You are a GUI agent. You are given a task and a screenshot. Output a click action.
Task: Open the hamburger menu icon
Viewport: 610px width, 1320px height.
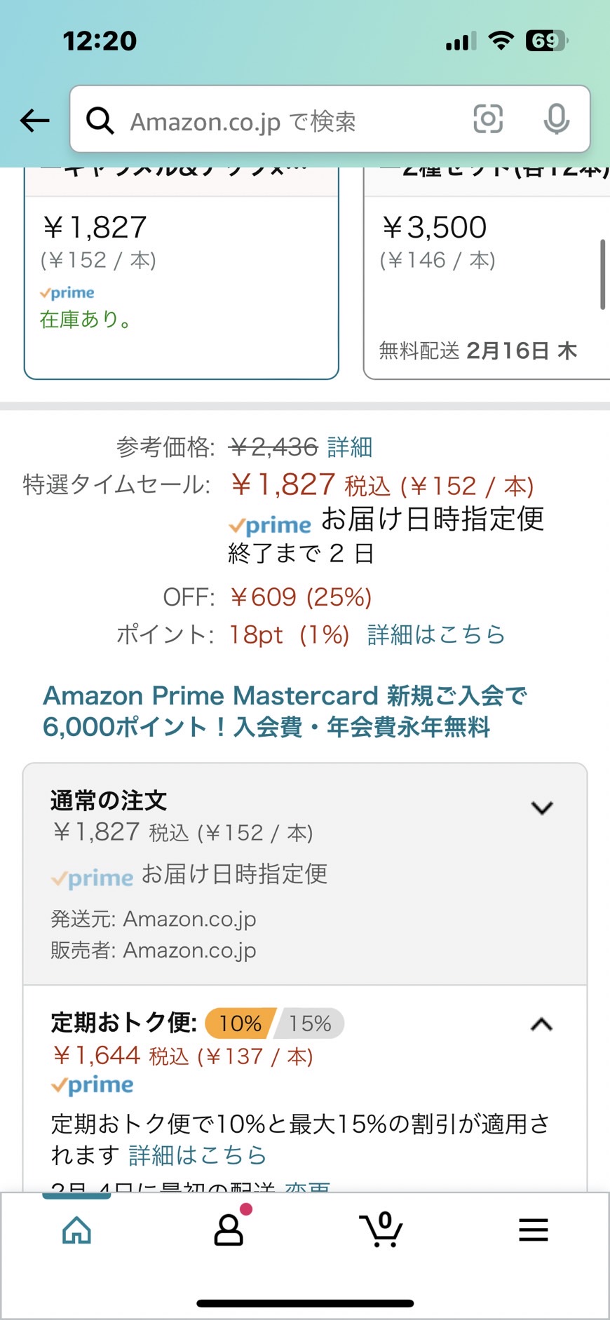[534, 1230]
